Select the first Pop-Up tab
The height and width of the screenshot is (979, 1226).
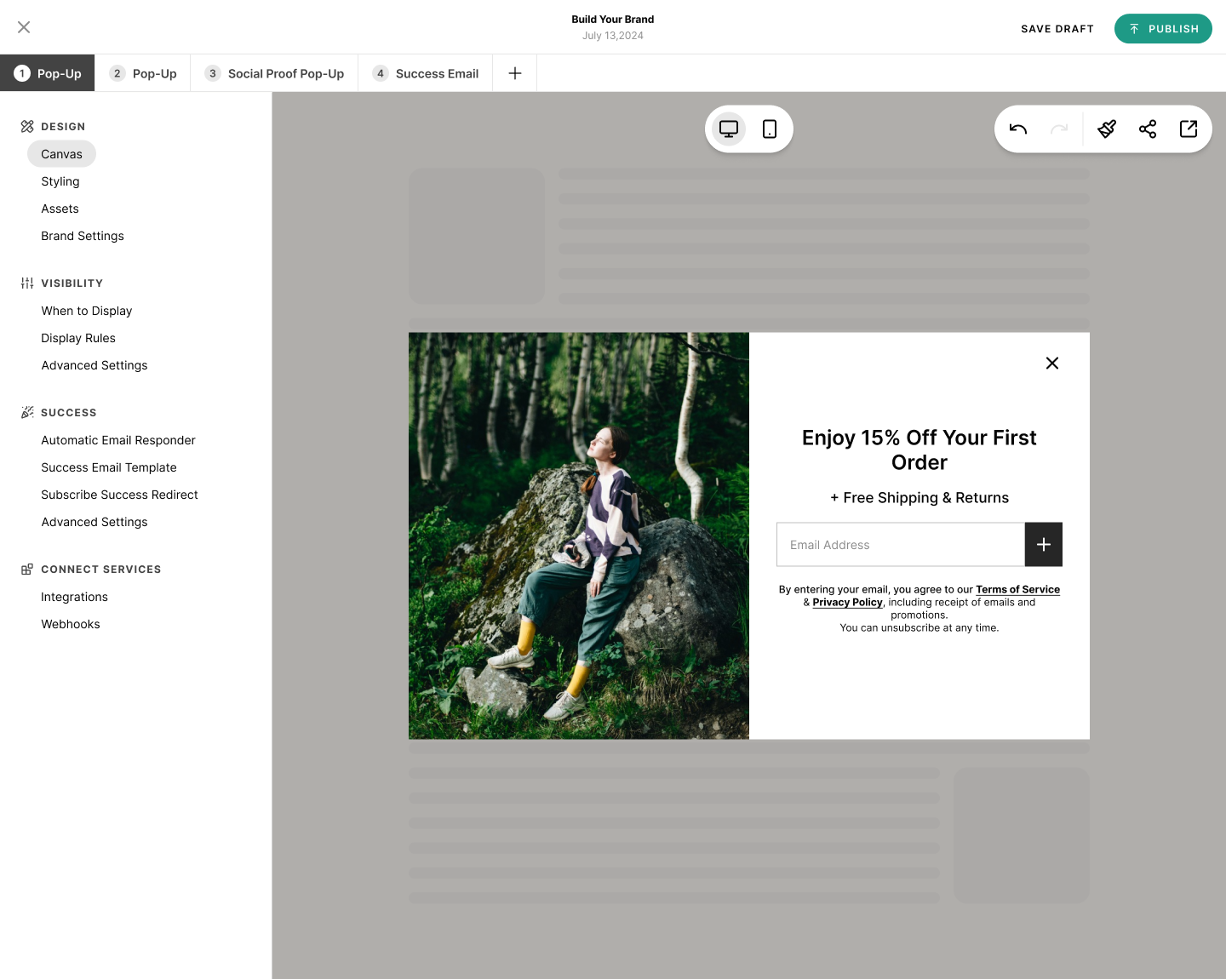pos(48,73)
